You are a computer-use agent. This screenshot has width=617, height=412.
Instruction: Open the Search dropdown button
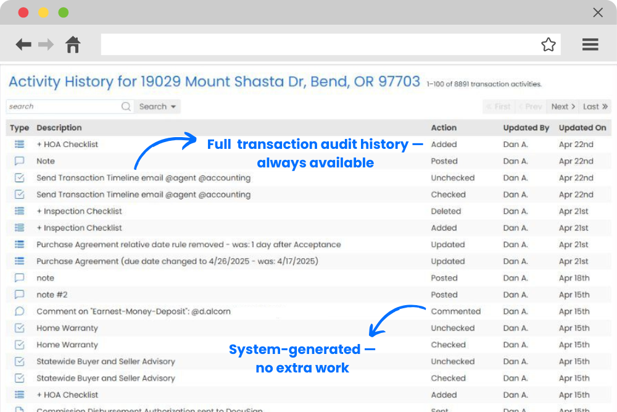(157, 106)
